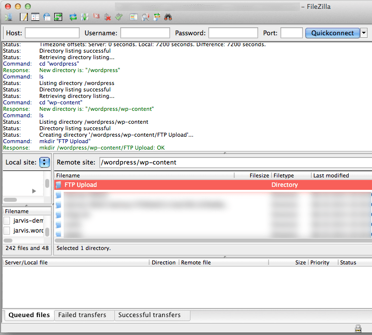Click the Size queue column header
The height and width of the screenshot is (335, 372).
click(288, 262)
